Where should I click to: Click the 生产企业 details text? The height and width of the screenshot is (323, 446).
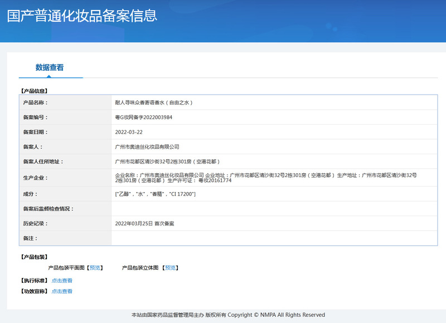coord(265,178)
